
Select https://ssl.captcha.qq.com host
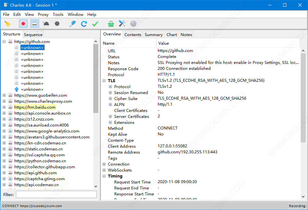pyautogui.click(x=39, y=155)
